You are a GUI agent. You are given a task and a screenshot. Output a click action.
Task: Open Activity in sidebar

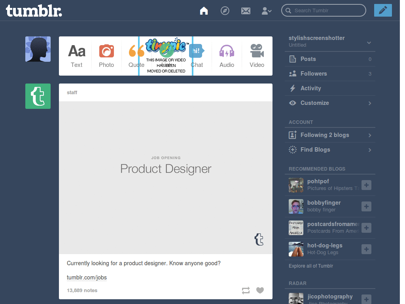pos(330,88)
